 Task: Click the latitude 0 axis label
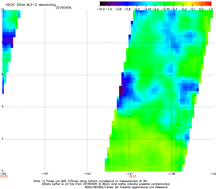pos(2,171)
